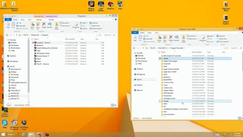Switch to Share tab in Programs window
The height and width of the screenshot is (137, 243).
click(x=22, y=20)
